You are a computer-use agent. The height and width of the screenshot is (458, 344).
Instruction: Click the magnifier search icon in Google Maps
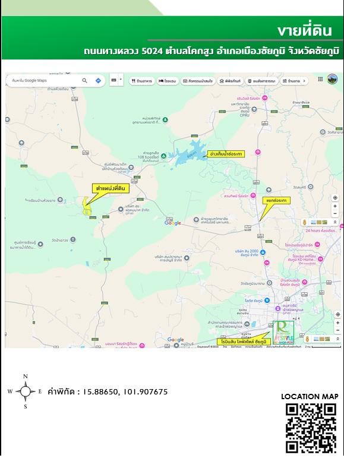point(85,81)
